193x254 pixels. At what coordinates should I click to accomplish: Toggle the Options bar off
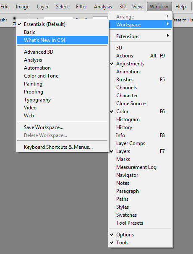[x=140, y=235]
